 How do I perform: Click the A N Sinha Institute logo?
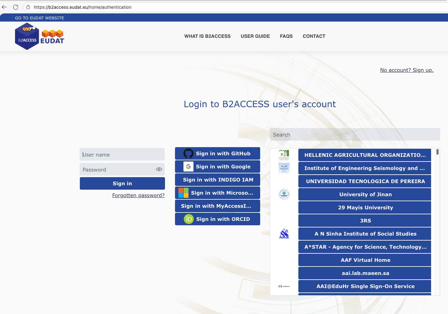[x=284, y=234]
